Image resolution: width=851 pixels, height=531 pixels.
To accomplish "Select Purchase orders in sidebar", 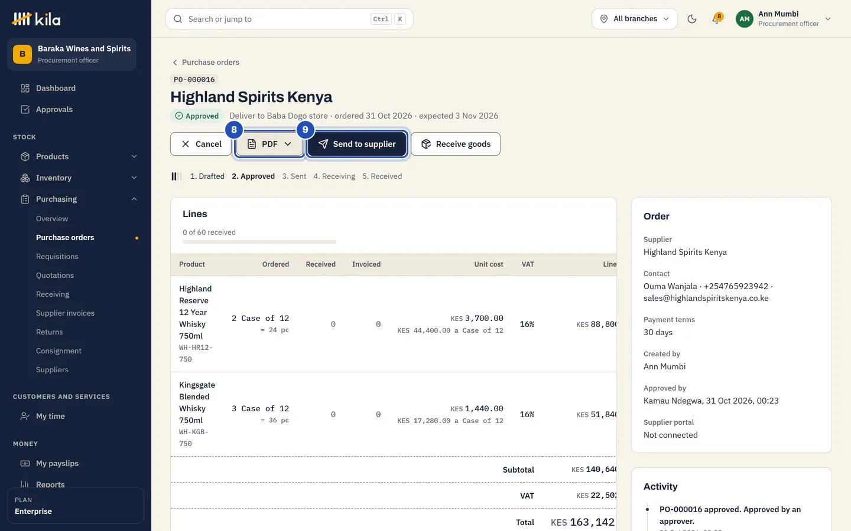I will pos(65,238).
